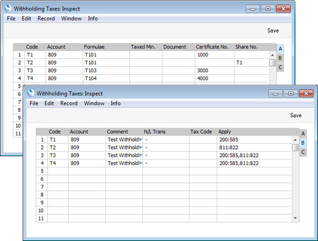Click Code cell T2 in front window
The image size is (318, 241).
point(58,148)
